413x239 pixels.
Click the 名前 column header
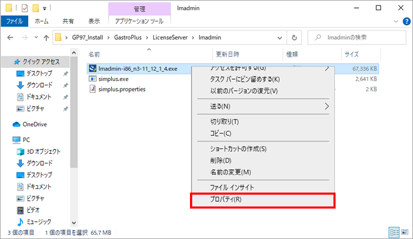(x=94, y=54)
